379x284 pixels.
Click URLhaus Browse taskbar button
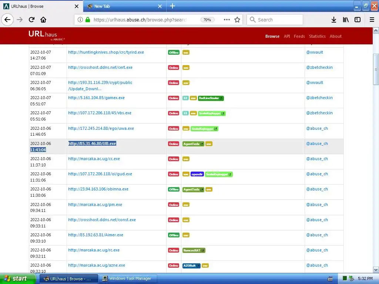[68, 279]
